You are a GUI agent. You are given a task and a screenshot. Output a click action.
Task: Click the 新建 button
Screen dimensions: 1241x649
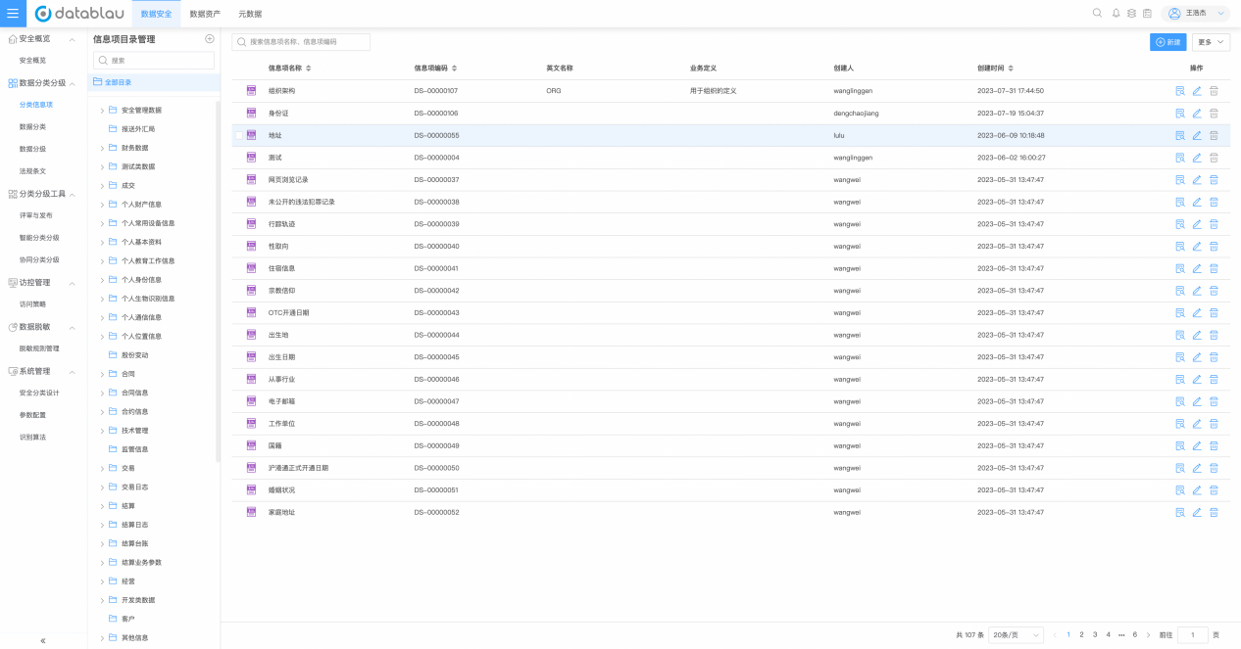click(x=1168, y=42)
